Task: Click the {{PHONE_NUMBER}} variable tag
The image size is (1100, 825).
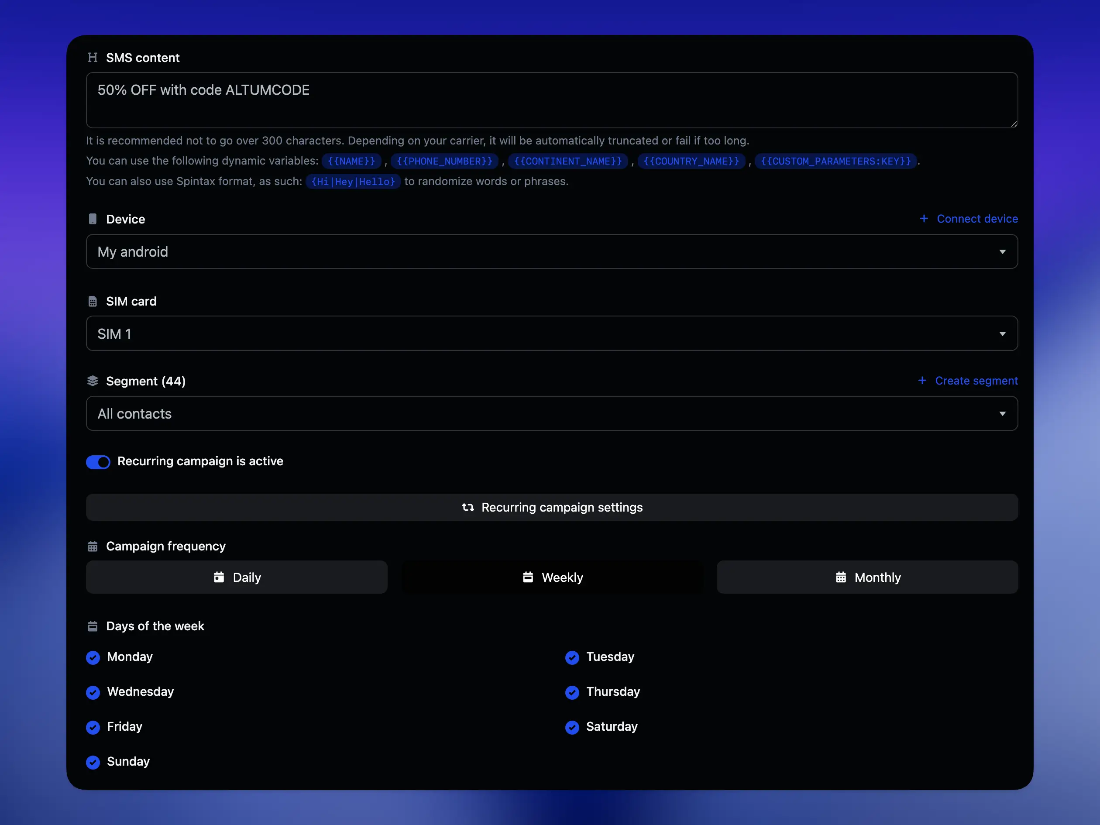Action: 444,161
